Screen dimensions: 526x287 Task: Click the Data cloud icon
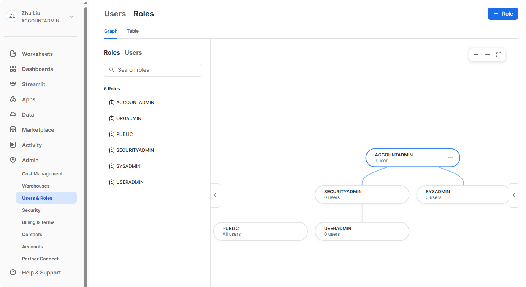[x=13, y=115]
